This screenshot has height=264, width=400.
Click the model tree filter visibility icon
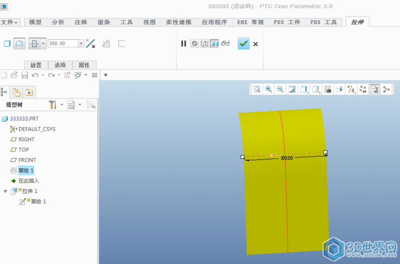coord(91,104)
